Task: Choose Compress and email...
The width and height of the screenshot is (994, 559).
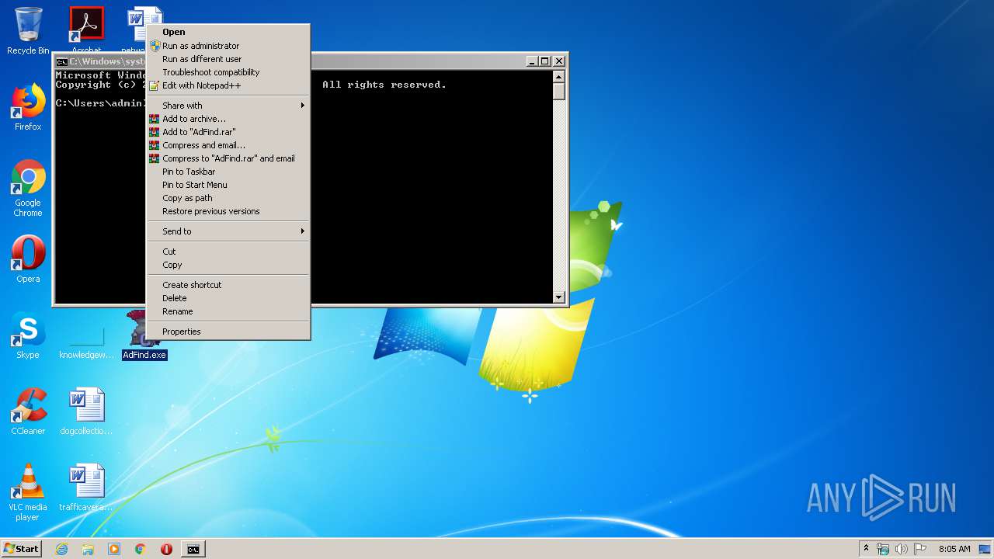Action: click(228, 145)
